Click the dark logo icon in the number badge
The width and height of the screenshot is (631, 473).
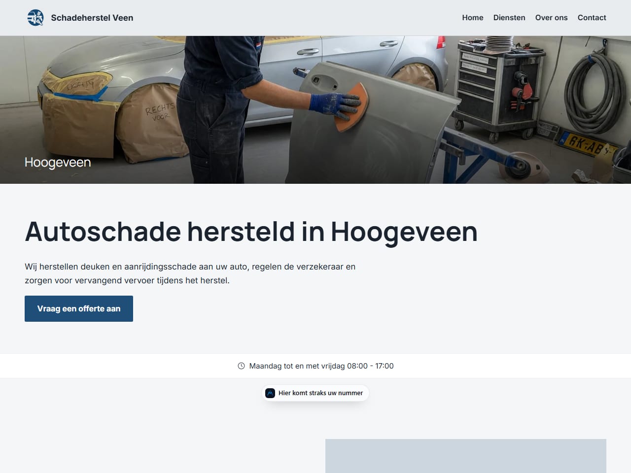pyautogui.click(x=270, y=393)
